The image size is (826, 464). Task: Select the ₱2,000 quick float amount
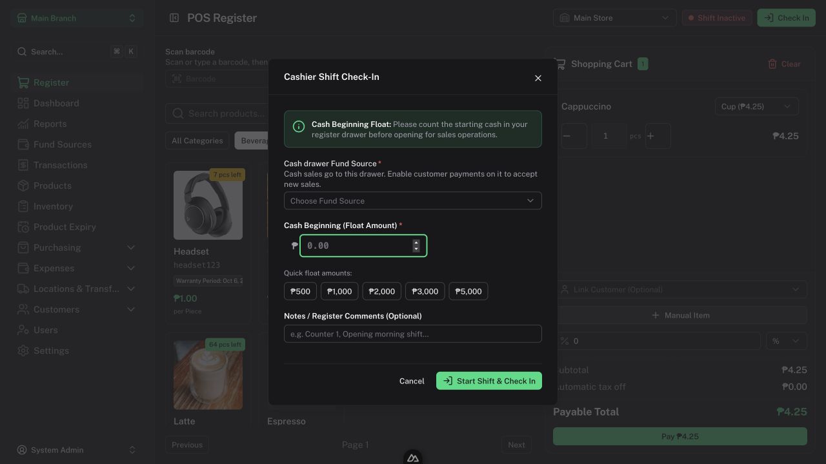382,291
